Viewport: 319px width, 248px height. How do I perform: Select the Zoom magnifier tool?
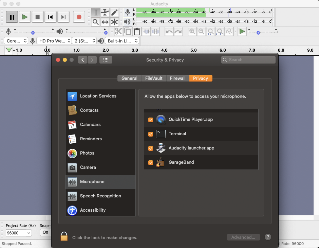96,22
